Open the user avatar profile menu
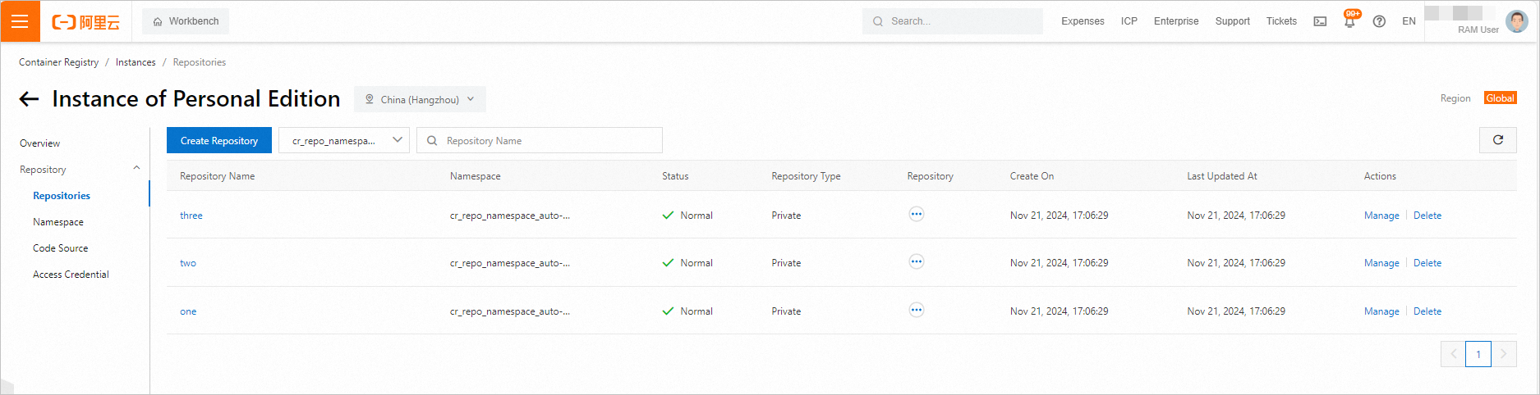 (1516, 21)
